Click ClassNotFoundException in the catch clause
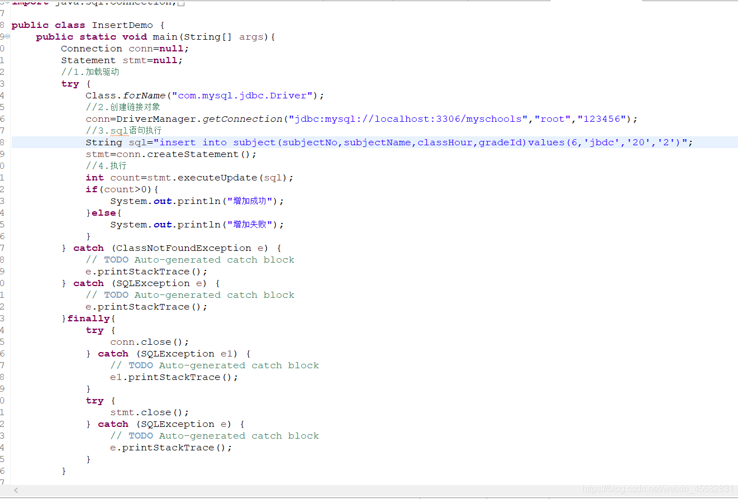738x499 pixels. point(184,248)
